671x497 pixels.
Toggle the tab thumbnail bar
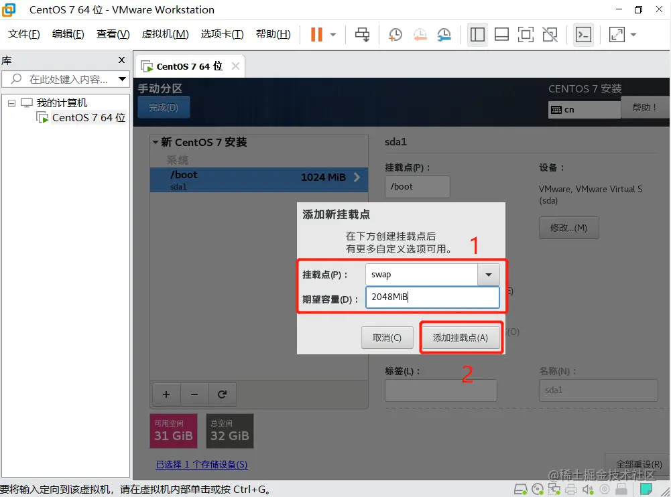tap(501, 34)
